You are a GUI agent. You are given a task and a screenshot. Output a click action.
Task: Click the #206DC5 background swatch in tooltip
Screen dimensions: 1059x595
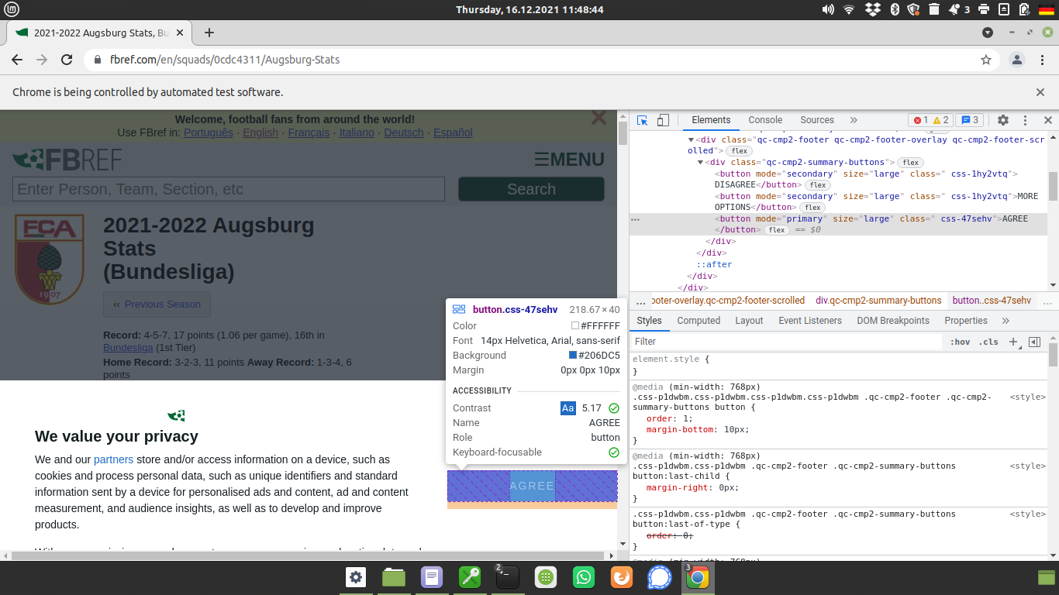[x=573, y=356]
